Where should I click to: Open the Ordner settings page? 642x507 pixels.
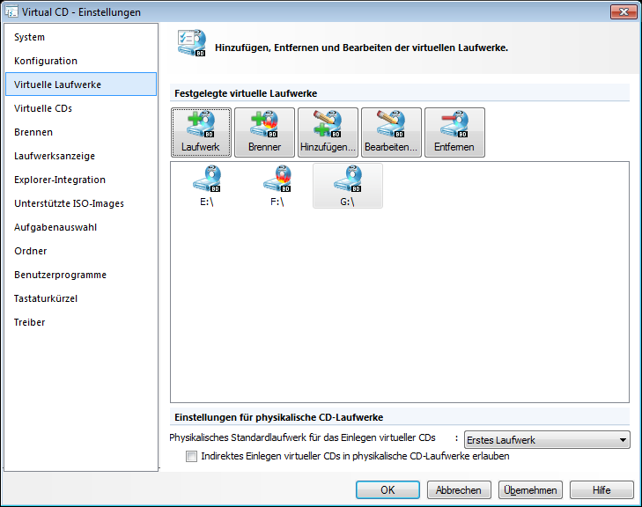81,251
